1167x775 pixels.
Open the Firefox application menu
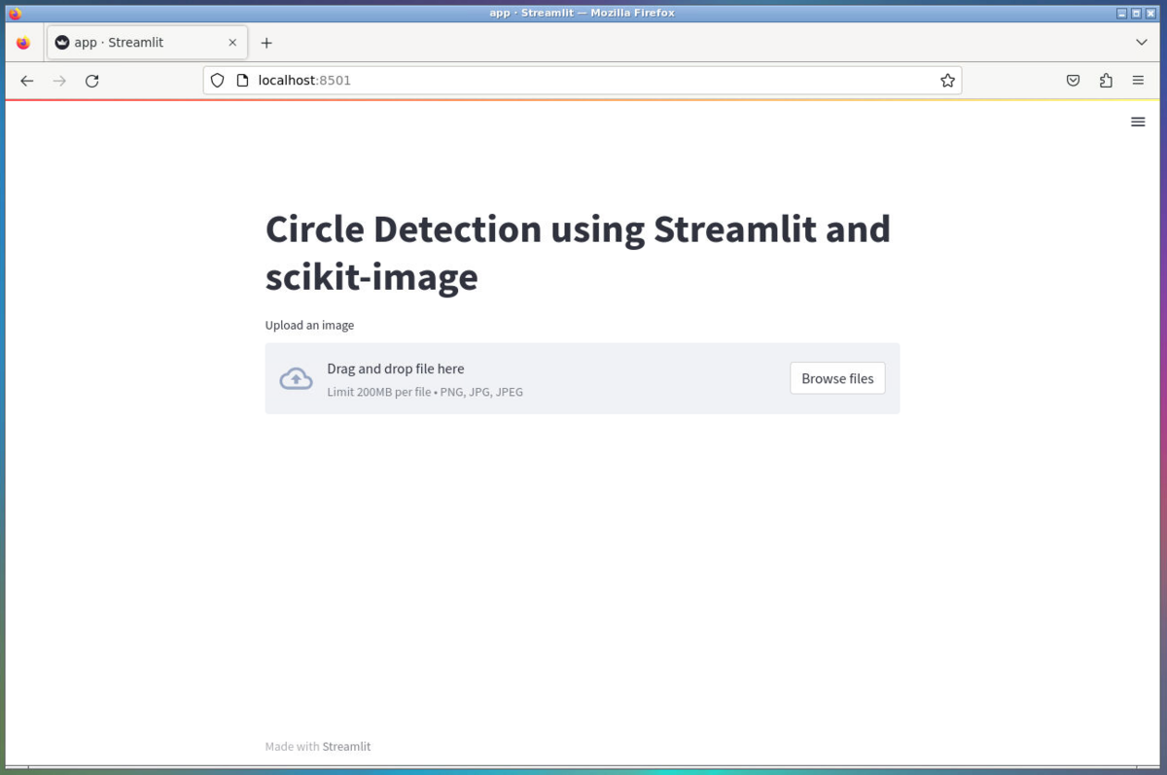coord(1138,81)
